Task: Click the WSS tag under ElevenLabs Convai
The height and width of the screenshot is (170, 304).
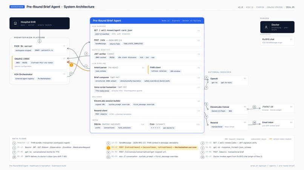Action: [230, 111]
